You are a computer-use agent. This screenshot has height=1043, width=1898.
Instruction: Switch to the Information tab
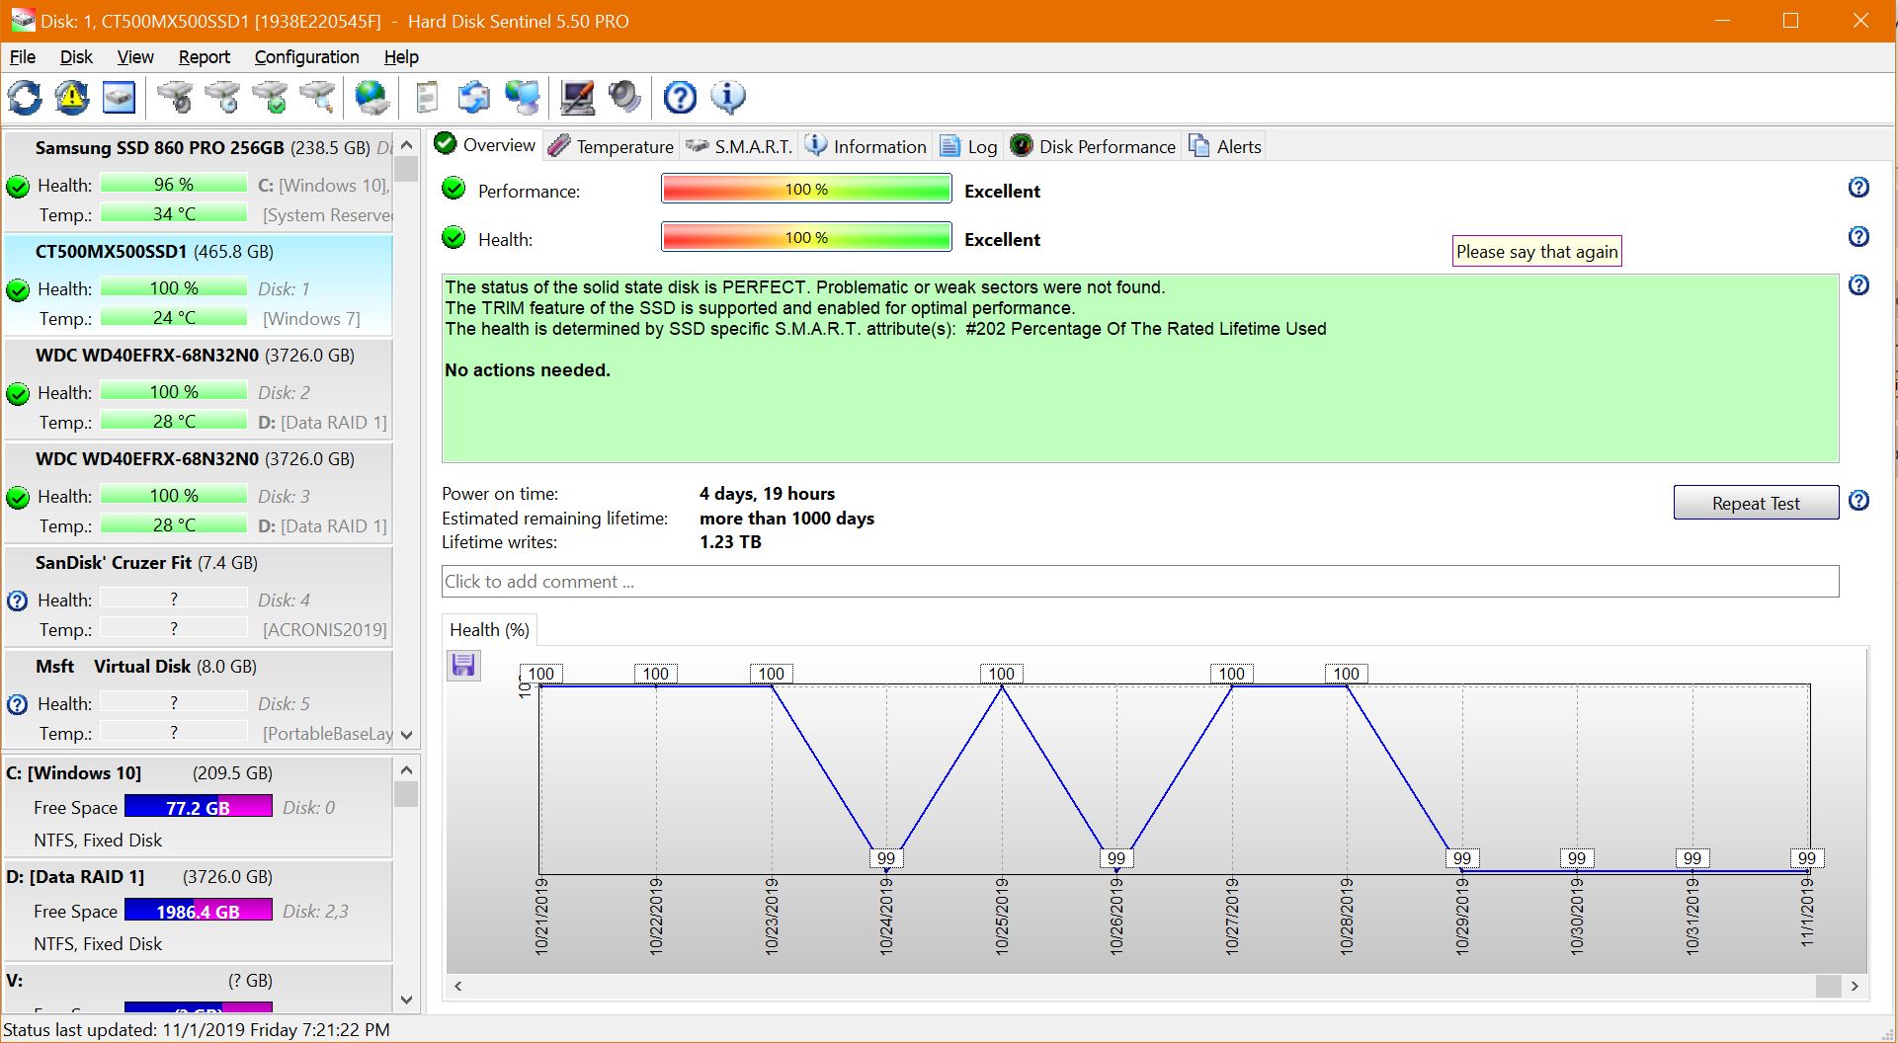tap(866, 146)
